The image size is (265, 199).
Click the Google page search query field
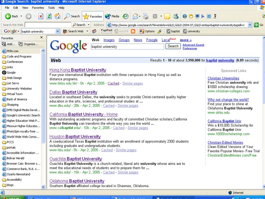[127, 46]
